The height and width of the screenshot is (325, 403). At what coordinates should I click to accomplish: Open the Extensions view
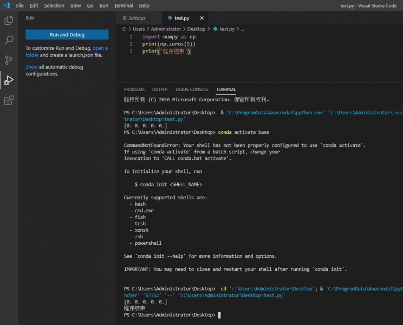tap(9, 100)
